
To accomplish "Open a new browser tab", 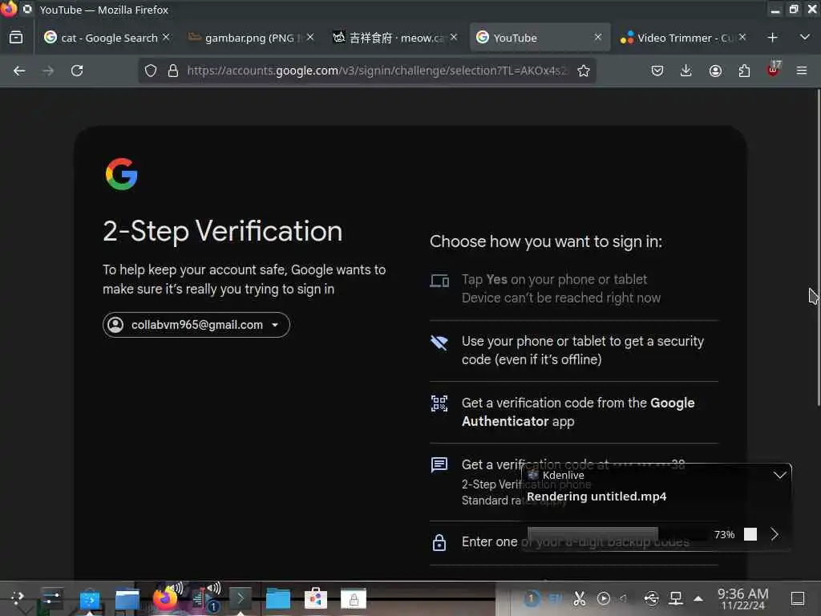I will click(772, 38).
